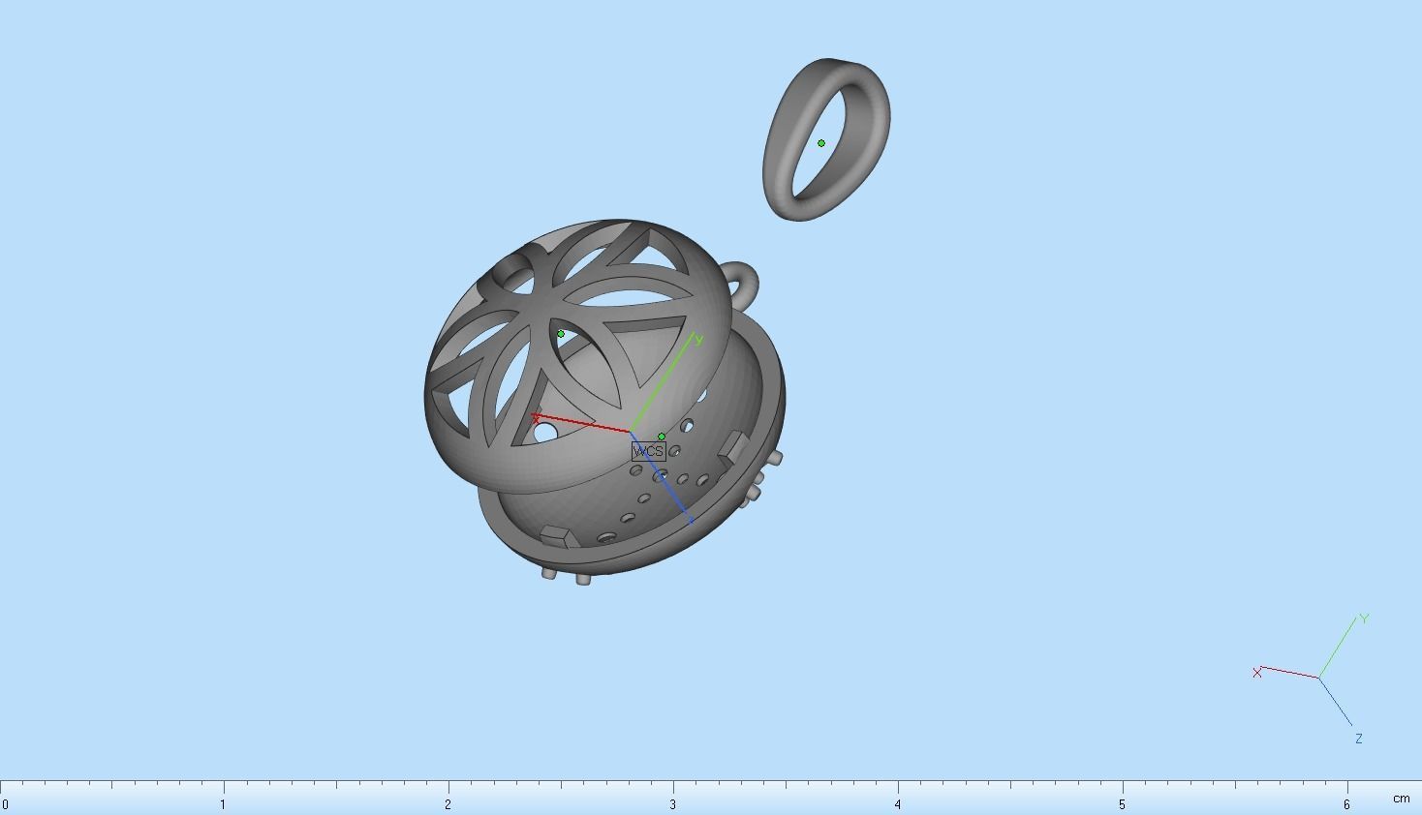Click the ruler mark labeled 1
1422x815 pixels.
tap(223, 804)
